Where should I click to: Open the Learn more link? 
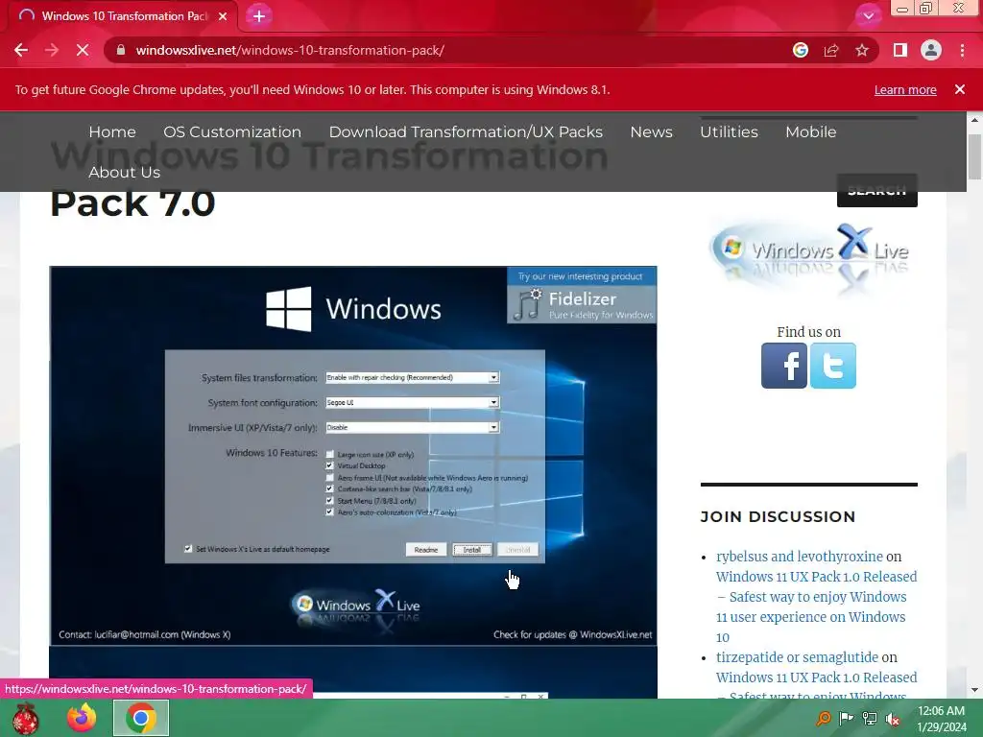(x=905, y=89)
